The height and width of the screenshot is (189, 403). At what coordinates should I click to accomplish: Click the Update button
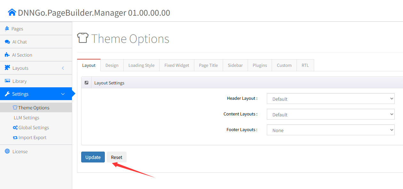pyautogui.click(x=93, y=157)
